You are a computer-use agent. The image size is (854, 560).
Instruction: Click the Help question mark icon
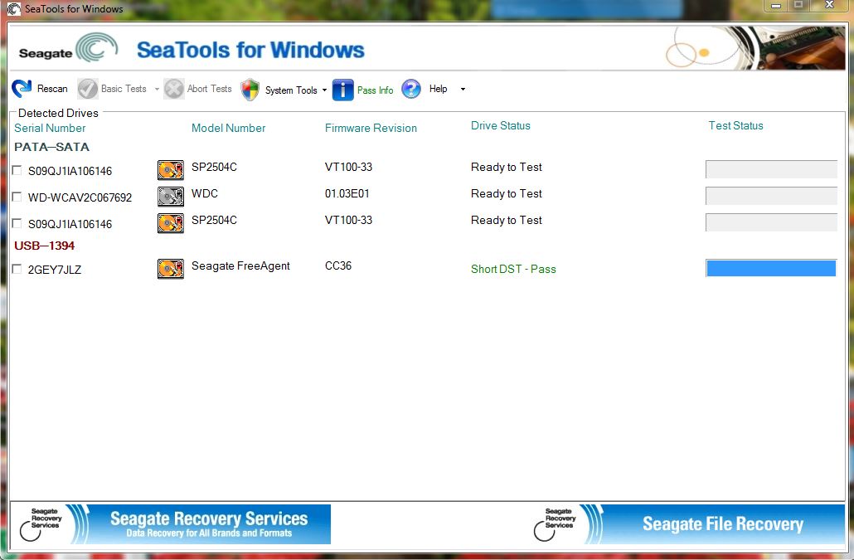tap(411, 89)
